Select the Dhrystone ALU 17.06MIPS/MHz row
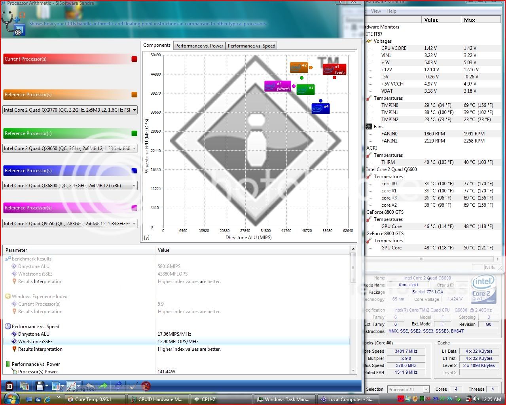 pyautogui.click(x=176, y=334)
